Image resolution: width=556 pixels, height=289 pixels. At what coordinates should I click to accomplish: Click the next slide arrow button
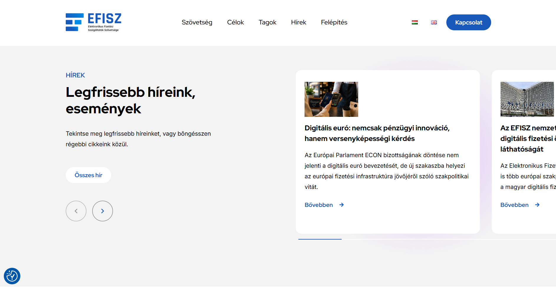(x=103, y=211)
